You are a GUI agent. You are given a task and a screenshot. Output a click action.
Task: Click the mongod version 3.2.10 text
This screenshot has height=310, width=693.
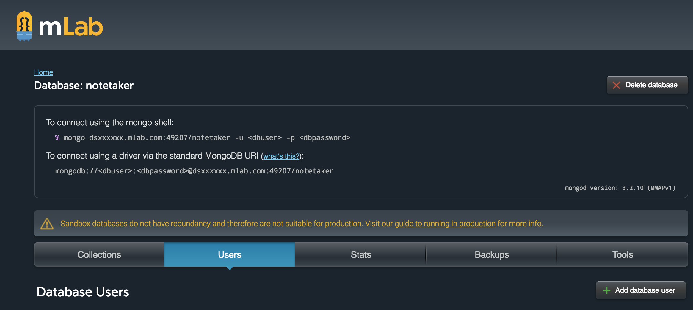point(620,188)
